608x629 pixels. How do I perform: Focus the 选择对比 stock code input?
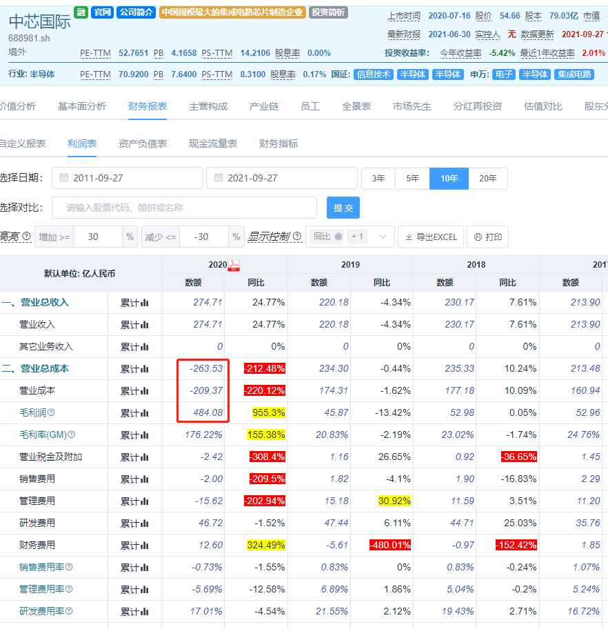tap(185, 208)
